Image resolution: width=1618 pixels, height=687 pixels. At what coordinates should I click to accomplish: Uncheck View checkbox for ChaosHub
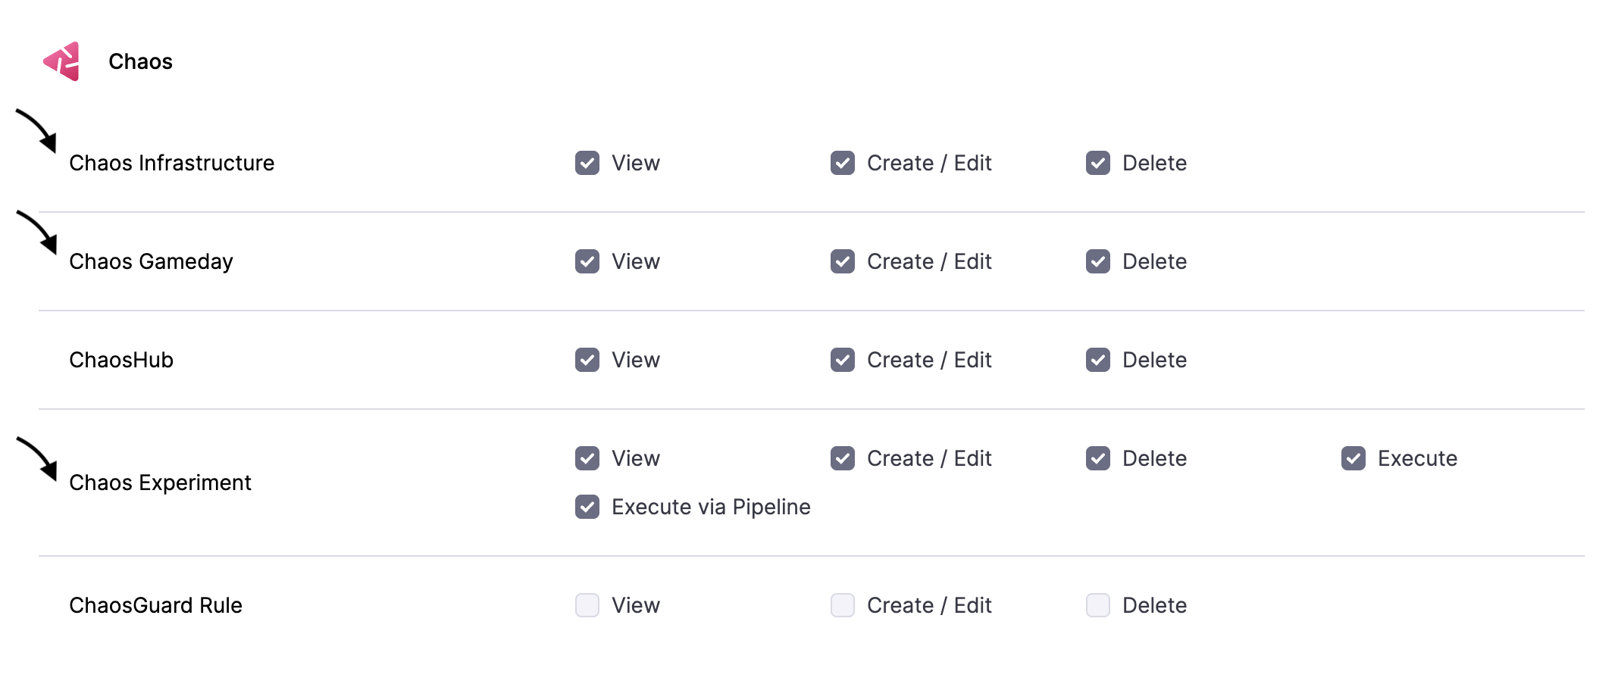pyautogui.click(x=587, y=360)
